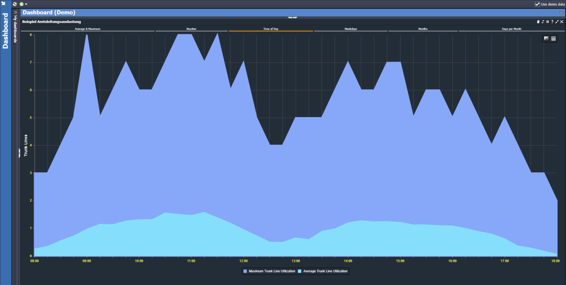566x285 pixels.
Task: Close the Beispiel Amtsleitungsauslastung widget
Action: click(x=562, y=22)
